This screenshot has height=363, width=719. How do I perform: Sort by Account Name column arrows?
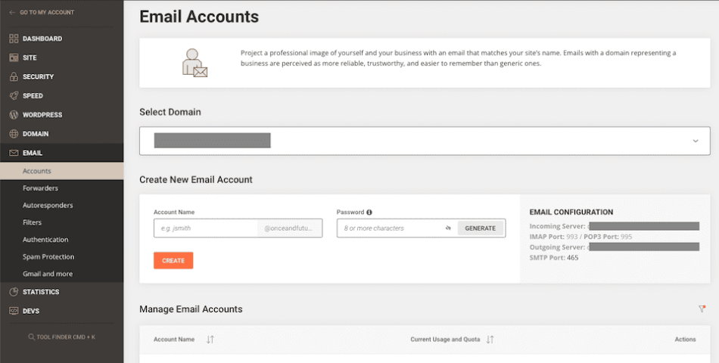pos(210,340)
